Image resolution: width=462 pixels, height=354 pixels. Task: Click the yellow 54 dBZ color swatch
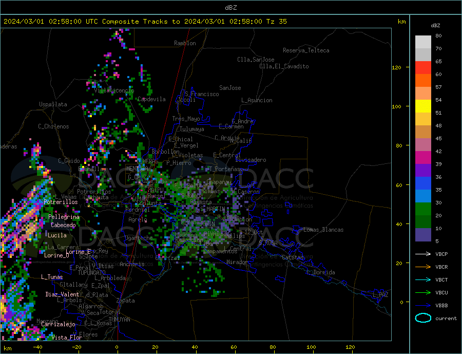[x=423, y=106]
